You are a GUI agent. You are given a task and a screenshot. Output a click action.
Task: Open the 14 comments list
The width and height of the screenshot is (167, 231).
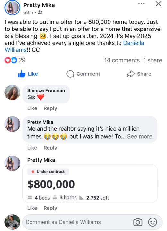click(x=122, y=60)
